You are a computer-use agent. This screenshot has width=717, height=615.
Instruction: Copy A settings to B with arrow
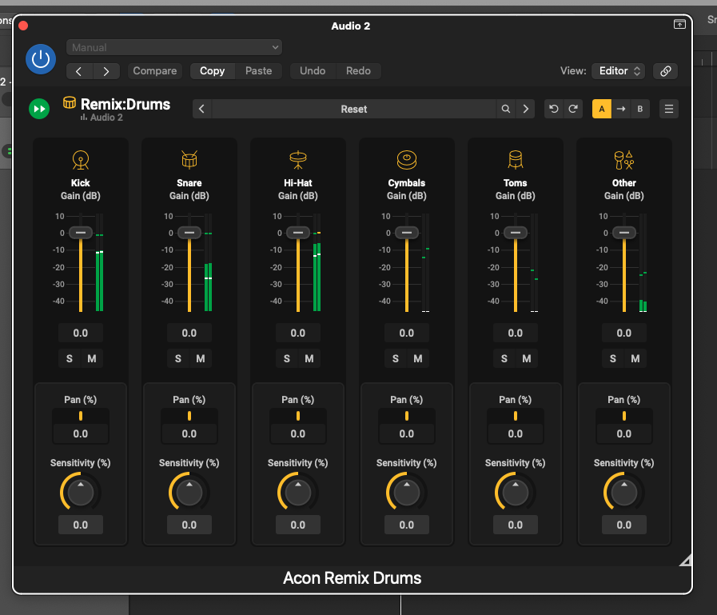[x=620, y=109]
